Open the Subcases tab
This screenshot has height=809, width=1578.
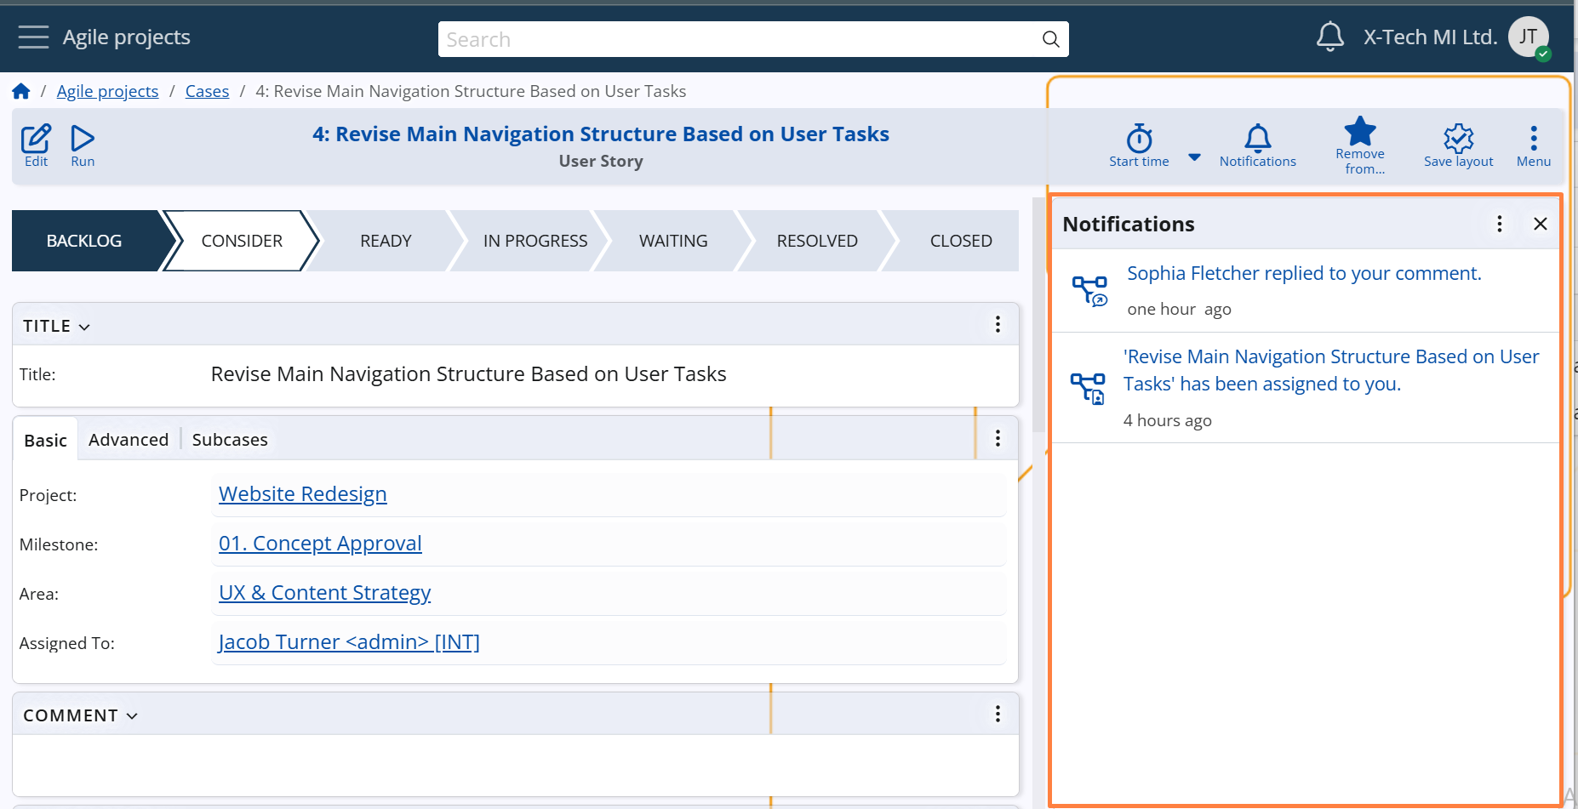pyautogui.click(x=230, y=440)
